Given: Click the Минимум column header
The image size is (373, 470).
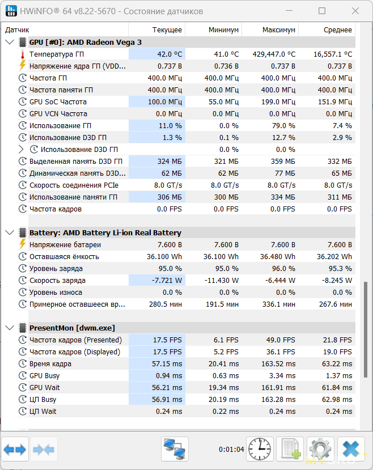Looking at the screenshot, I should click(x=214, y=30).
